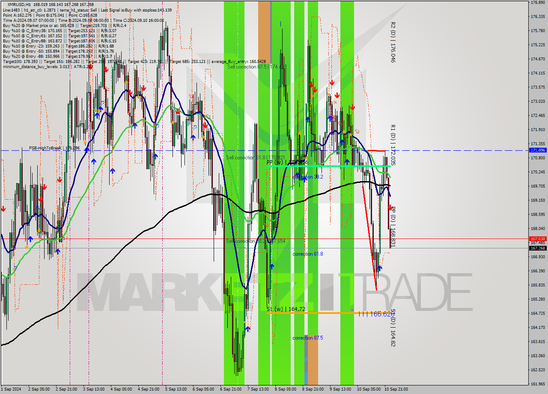Click the 'Buy %20 @ Entry -50: 155.894' line
The width and height of the screenshot is (548, 394).
click(58, 51)
